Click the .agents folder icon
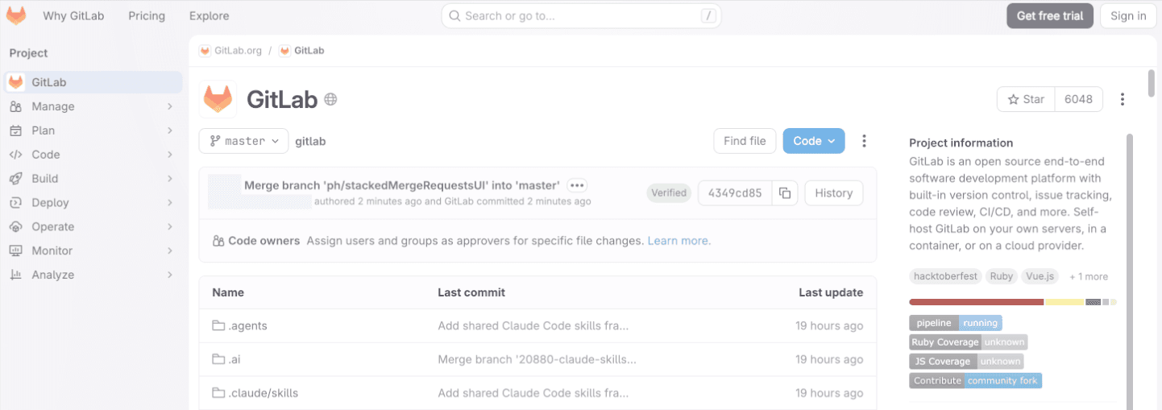The image size is (1162, 410). [218, 326]
